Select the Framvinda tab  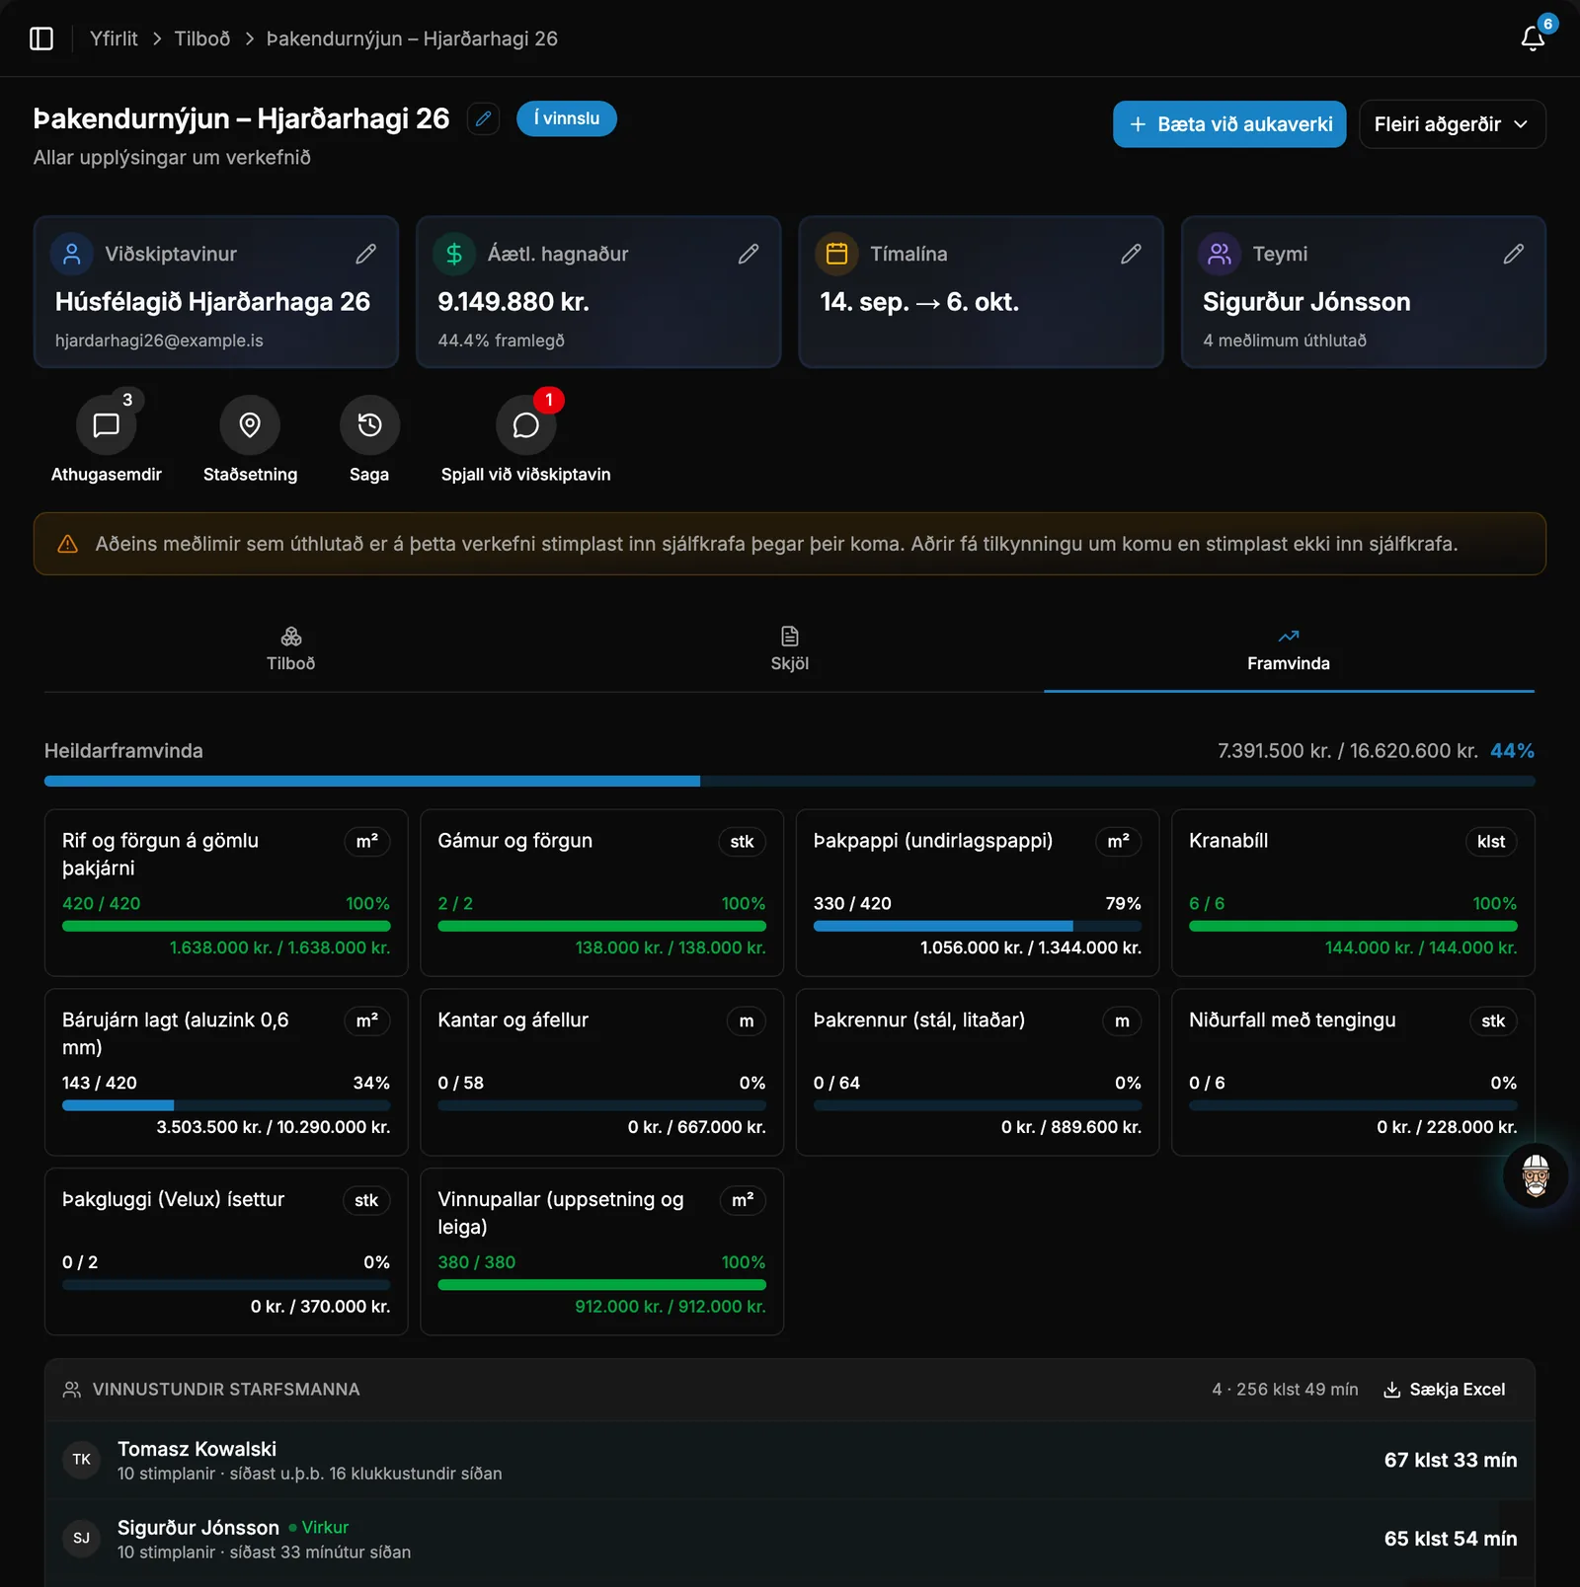point(1289,648)
